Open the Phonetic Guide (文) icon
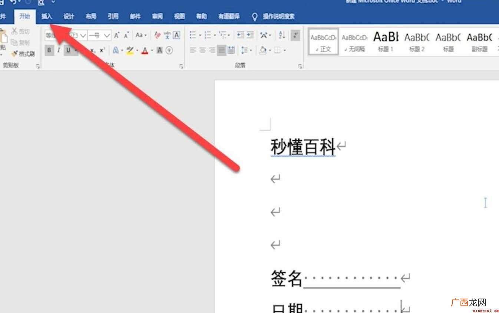Screen dimensions: 499x313 click(x=167, y=36)
